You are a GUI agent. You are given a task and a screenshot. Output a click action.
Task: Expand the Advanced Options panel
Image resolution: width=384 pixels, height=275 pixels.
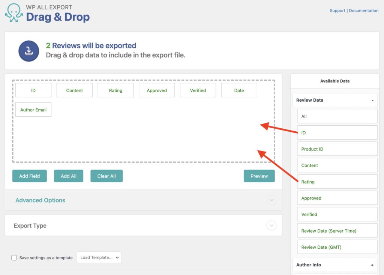click(271, 200)
